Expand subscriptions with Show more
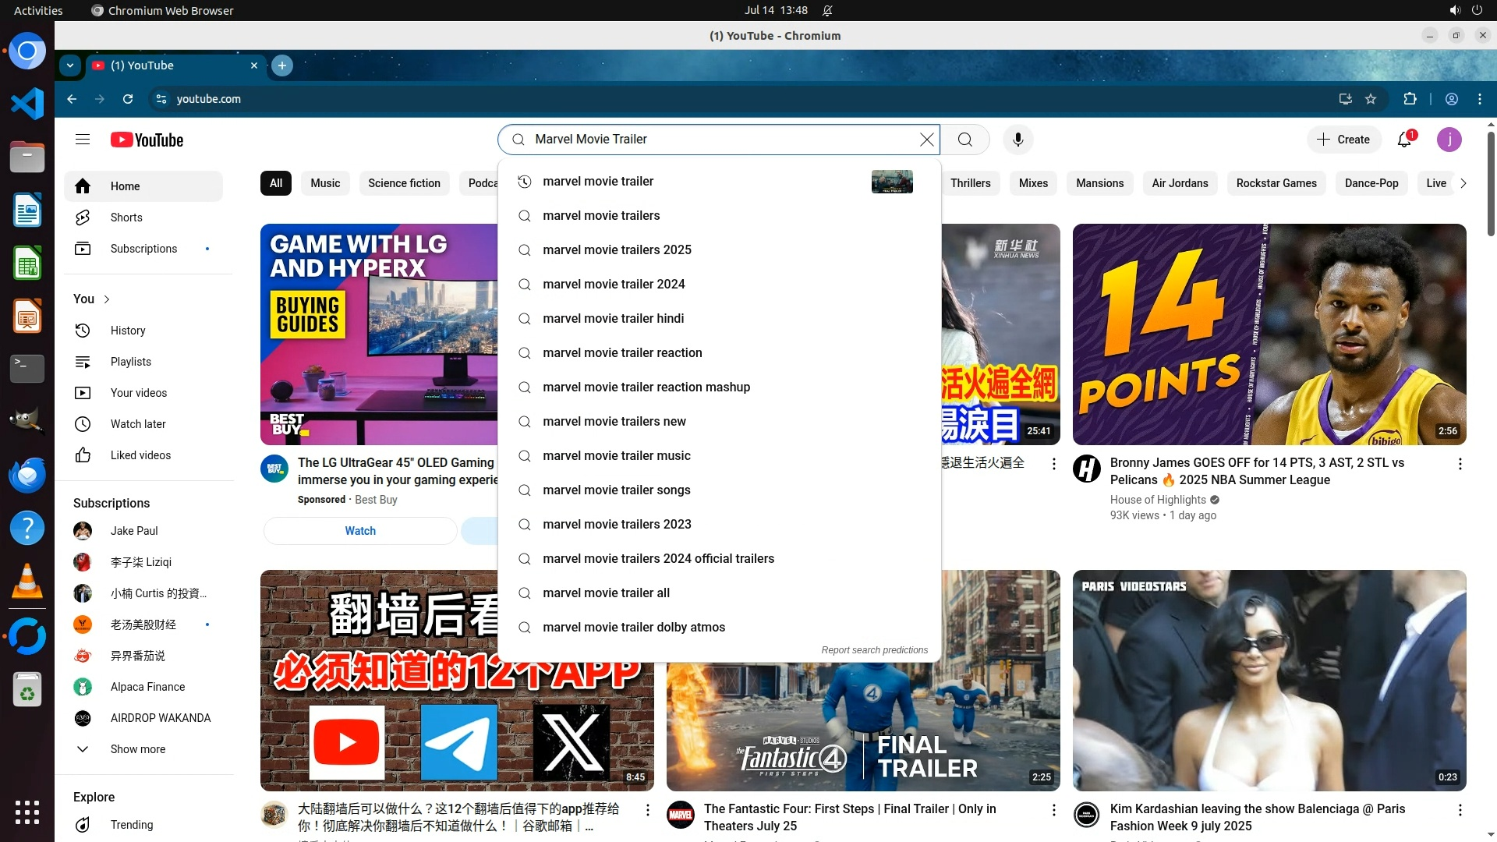Image resolution: width=1497 pixels, height=842 pixels. pyautogui.click(x=137, y=749)
